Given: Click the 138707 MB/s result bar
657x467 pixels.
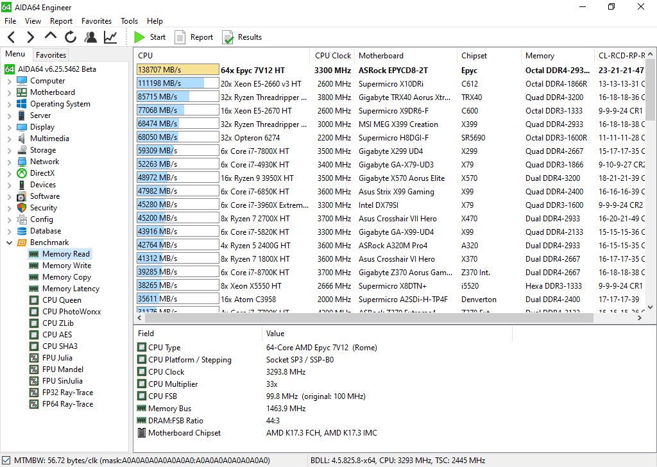Looking at the screenshot, I should 178,70.
